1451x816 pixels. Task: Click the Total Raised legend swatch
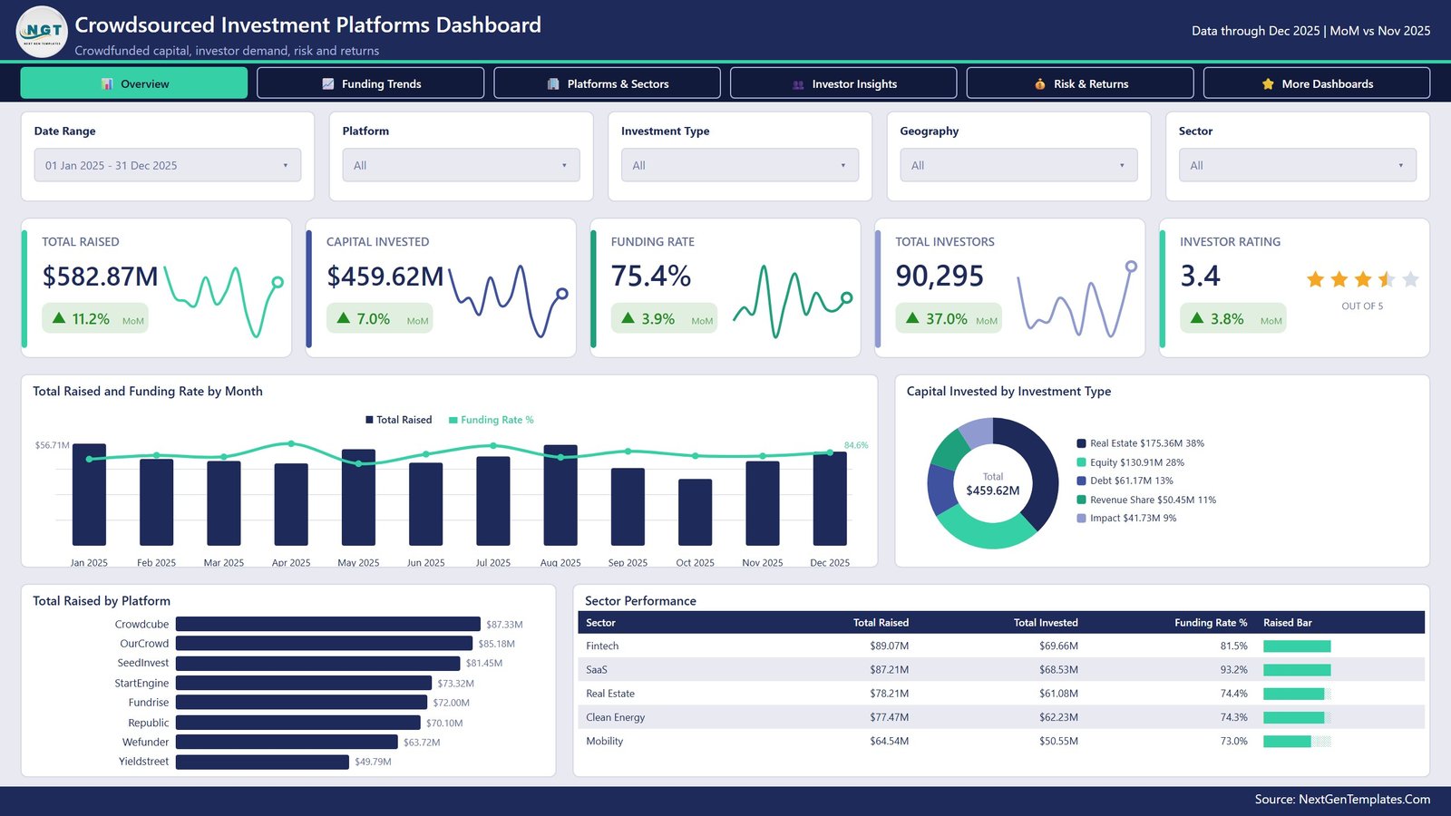(x=369, y=420)
